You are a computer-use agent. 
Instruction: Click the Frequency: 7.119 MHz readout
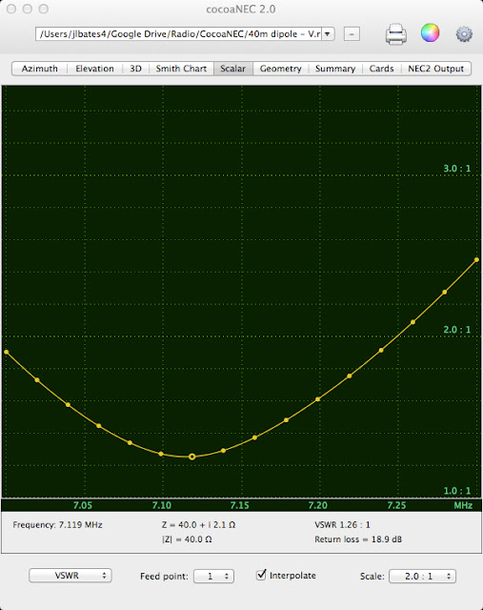[57, 525]
